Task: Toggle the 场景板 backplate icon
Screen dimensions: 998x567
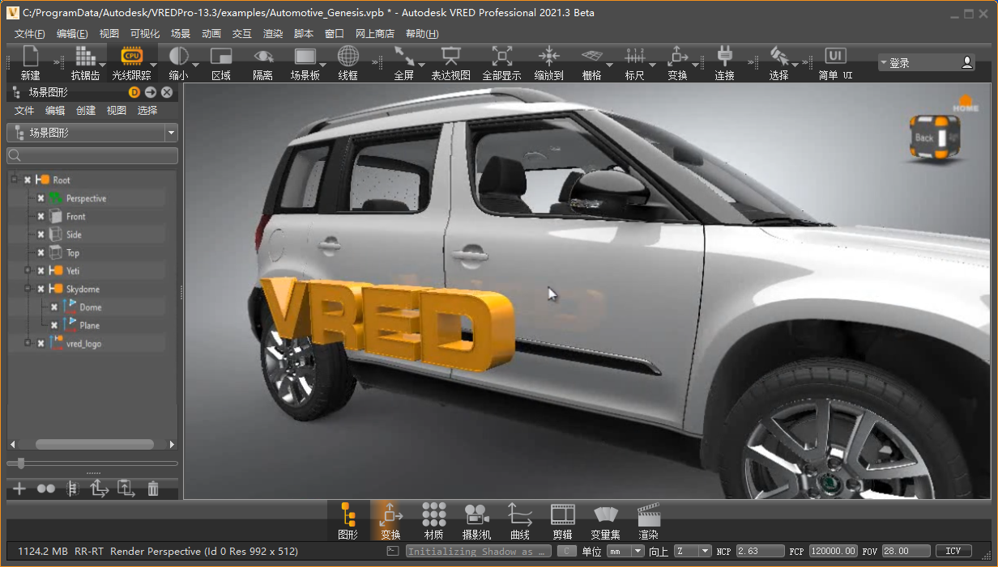Action: (x=305, y=56)
